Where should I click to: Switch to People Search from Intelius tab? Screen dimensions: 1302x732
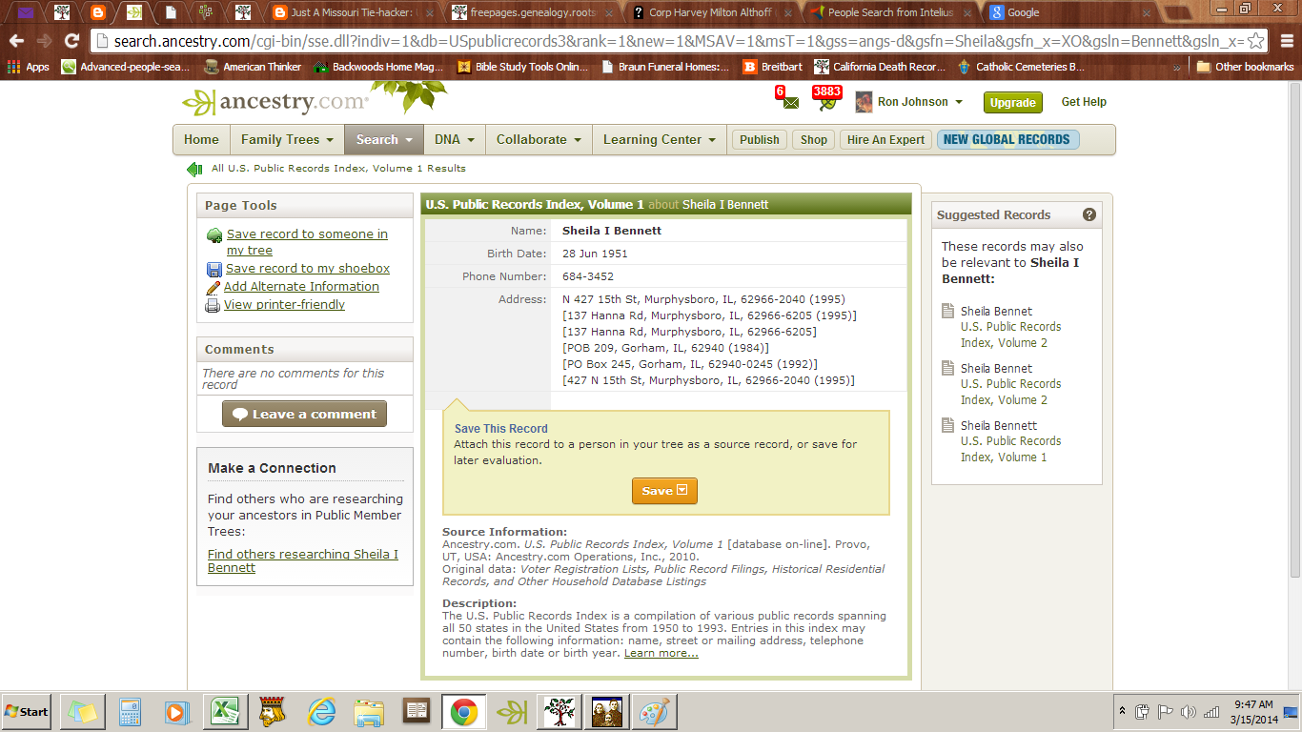pyautogui.click(x=891, y=12)
